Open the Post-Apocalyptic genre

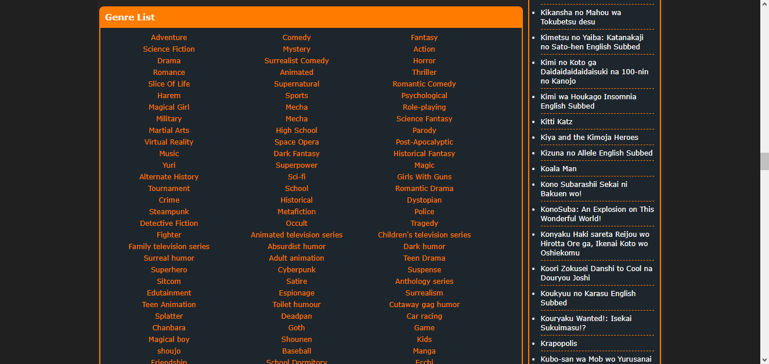click(424, 142)
